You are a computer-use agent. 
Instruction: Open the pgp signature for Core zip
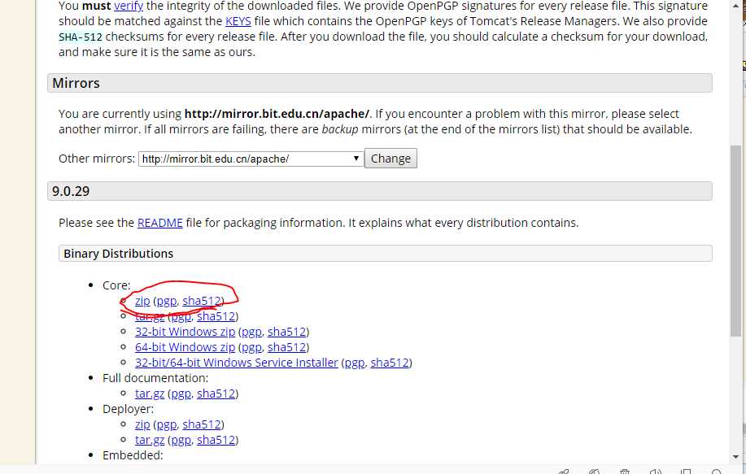pyautogui.click(x=167, y=301)
